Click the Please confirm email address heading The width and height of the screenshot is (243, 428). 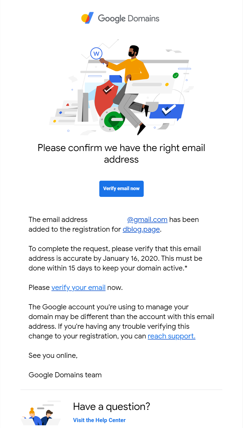pyautogui.click(x=121, y=153)
